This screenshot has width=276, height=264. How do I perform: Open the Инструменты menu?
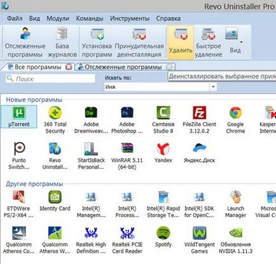tap(130, 18)
